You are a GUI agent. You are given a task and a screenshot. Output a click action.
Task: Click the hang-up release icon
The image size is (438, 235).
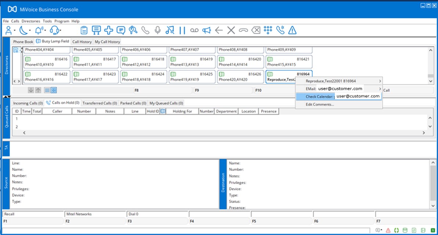tap(243, 30)
